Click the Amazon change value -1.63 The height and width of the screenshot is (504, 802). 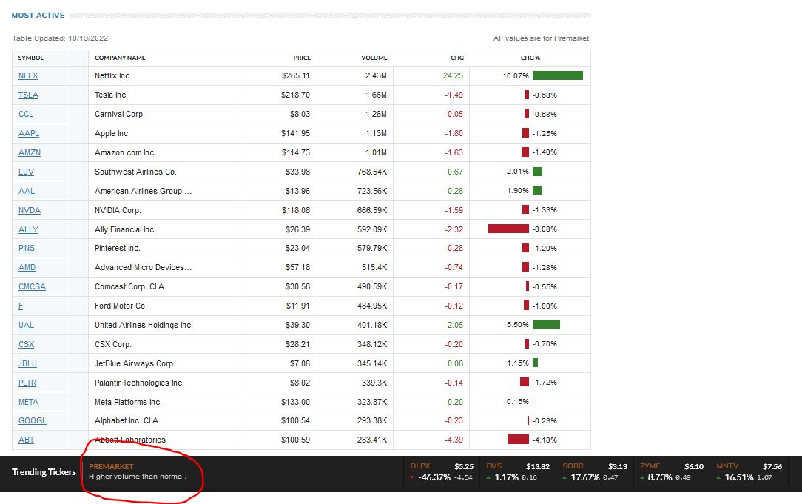tap(454, 152)
